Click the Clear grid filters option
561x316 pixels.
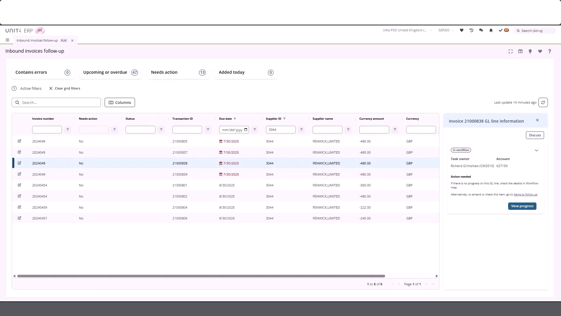[67, 88]
